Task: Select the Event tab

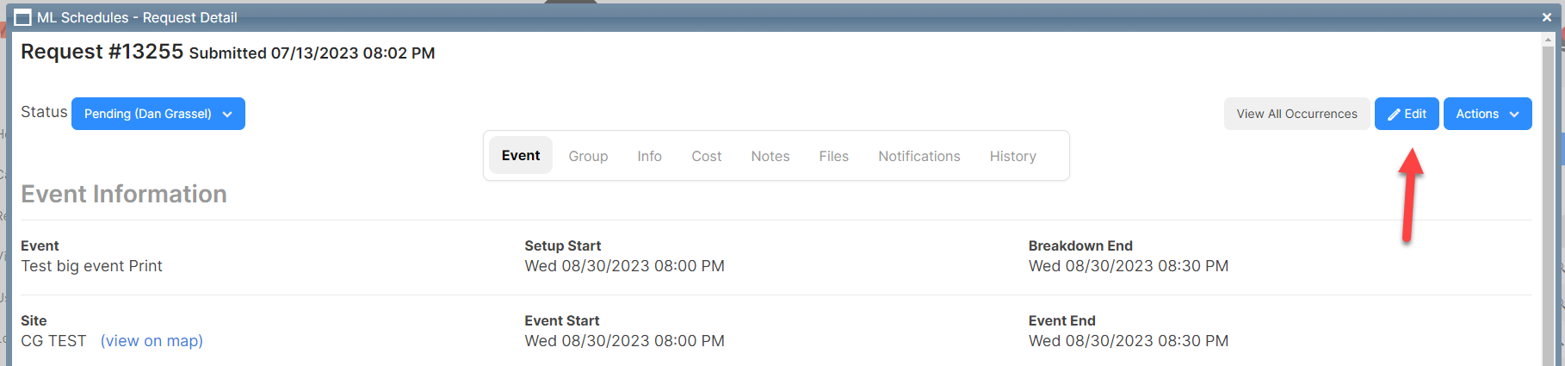Action: [x=521, y=155]
